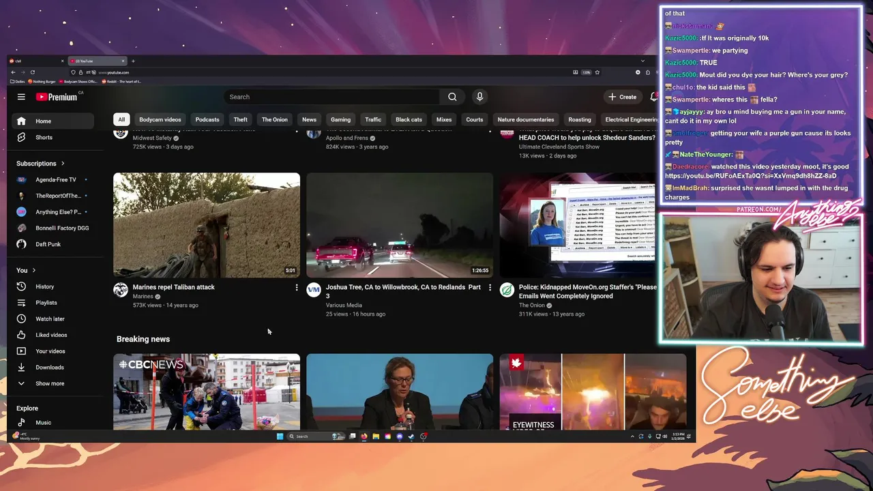Open Daft Punk subscription channel
The image size is (873, 491).
pyautogui.click(x=53, y=244)
